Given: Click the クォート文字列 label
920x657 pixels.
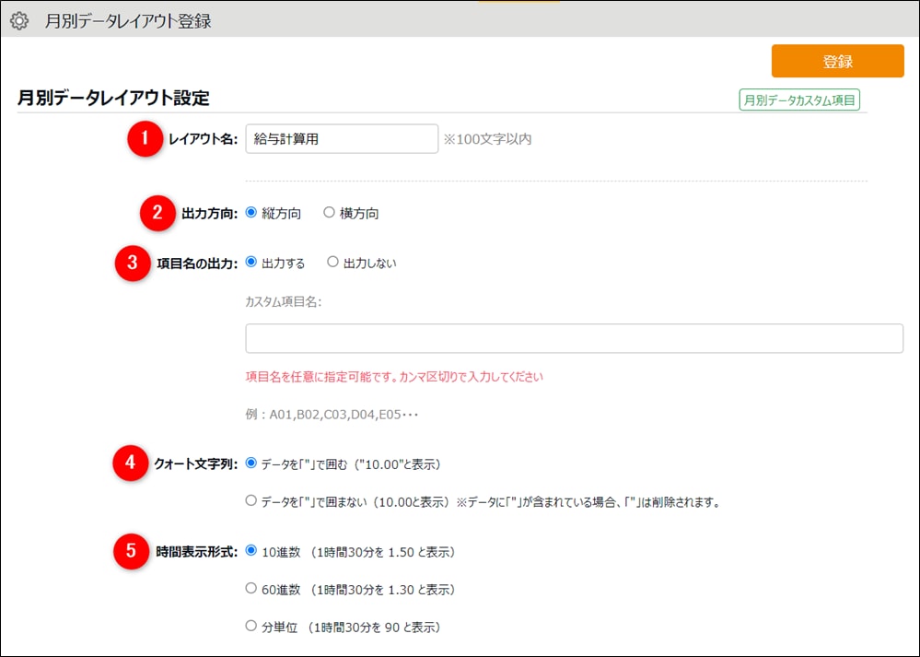Looking at the screenshot, I should (x=195, y=464).
